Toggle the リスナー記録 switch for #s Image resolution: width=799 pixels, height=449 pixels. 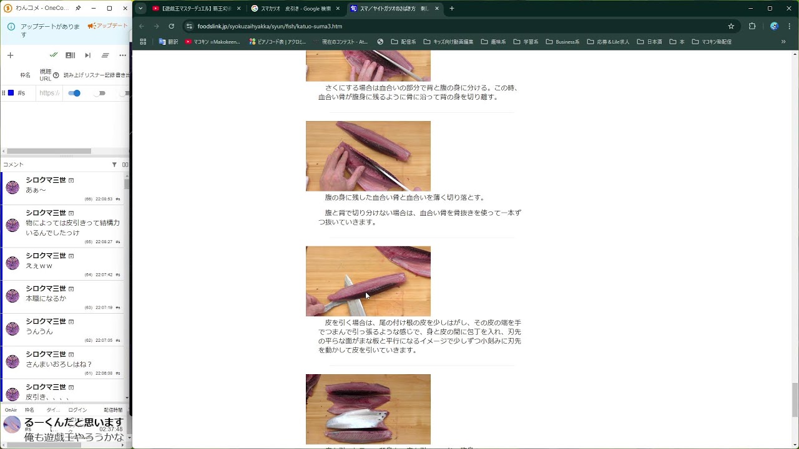point(100,93)
